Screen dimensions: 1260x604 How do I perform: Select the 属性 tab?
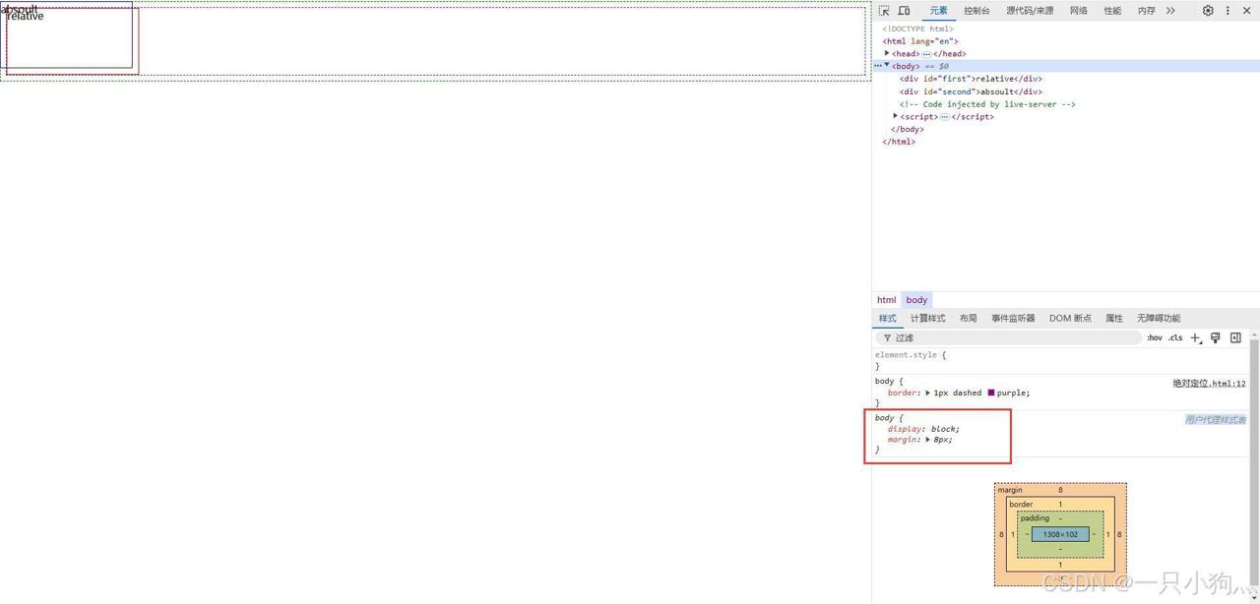(1114, 318)
